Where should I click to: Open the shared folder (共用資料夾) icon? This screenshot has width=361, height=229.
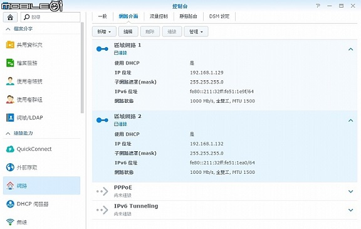click(x=10, y=45)
